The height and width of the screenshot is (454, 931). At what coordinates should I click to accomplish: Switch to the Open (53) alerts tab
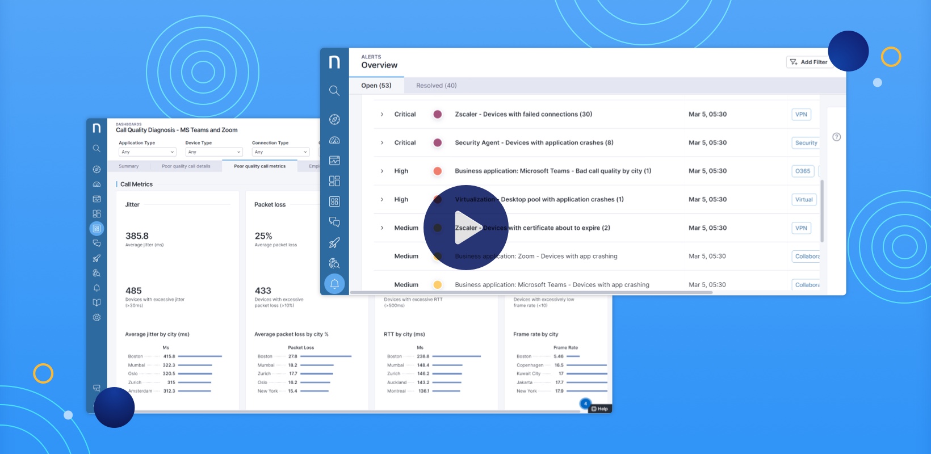(376, 86)
